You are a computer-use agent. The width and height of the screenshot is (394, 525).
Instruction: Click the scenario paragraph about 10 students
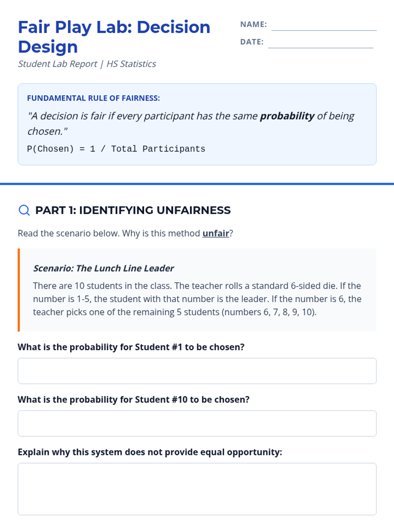197,299
